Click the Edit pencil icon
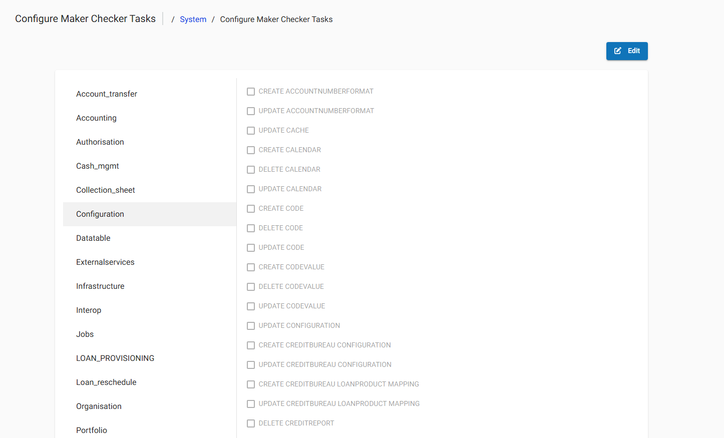The height and width of the screenshot is (438, 724). [x=618, y=51]
